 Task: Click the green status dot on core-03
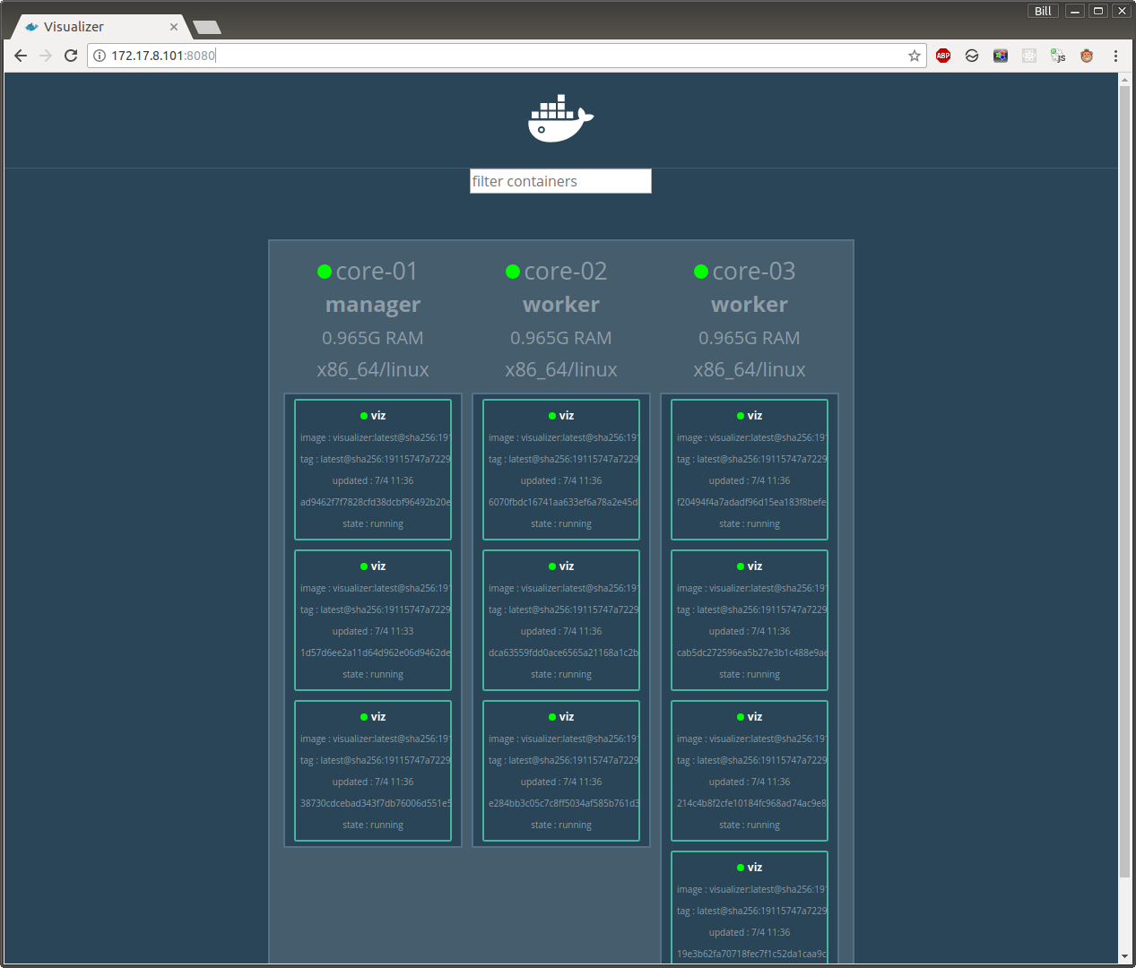pyautogui.click(x=700, y=271)
